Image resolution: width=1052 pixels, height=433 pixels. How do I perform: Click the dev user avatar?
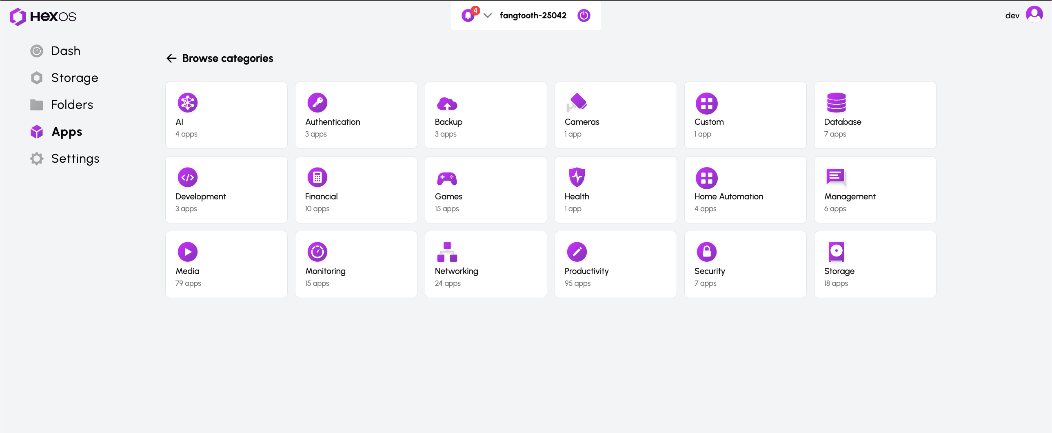point(1034,15)
